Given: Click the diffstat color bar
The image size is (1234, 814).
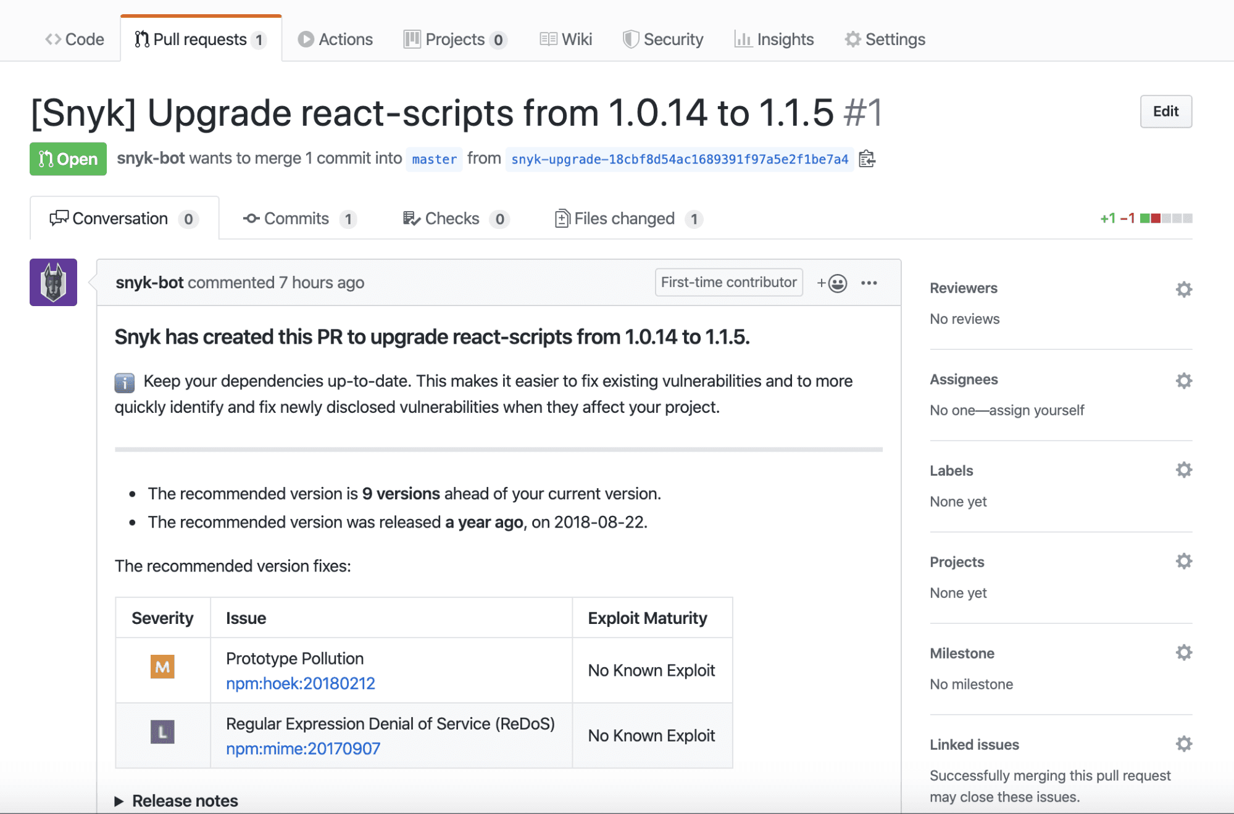Looking at the screenshot, I should pos(1166,218).
